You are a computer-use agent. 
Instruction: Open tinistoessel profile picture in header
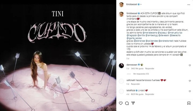pyautogui.click(x=121, y=5)
